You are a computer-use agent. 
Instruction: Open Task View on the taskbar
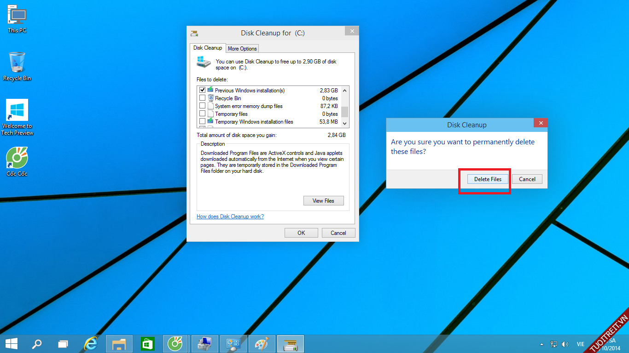tap(63, 344)
